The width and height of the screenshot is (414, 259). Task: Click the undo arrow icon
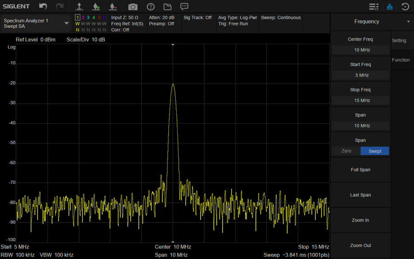click(43, 6)
